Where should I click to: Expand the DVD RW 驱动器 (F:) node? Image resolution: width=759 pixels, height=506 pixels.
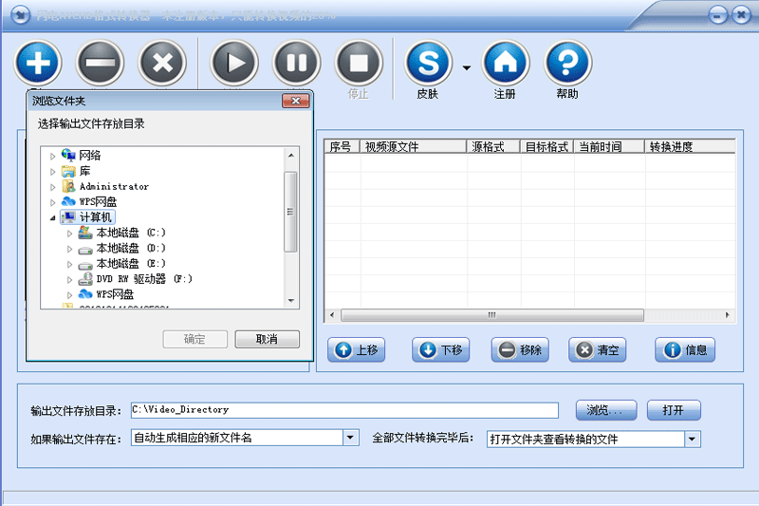click(69, 280)
